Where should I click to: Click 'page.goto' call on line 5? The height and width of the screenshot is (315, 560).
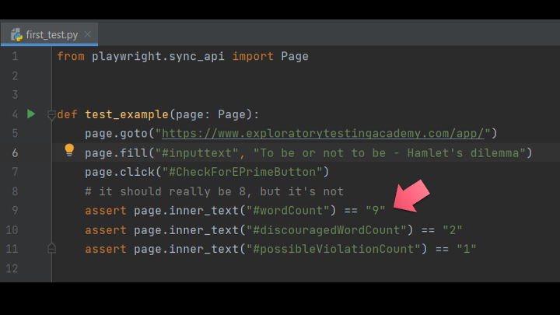tap(116, 134)
